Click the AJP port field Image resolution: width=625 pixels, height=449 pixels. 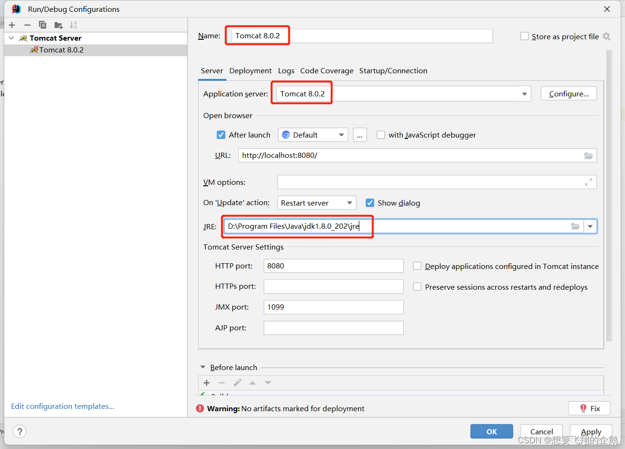pyautogui.click(x=334, y=328)
